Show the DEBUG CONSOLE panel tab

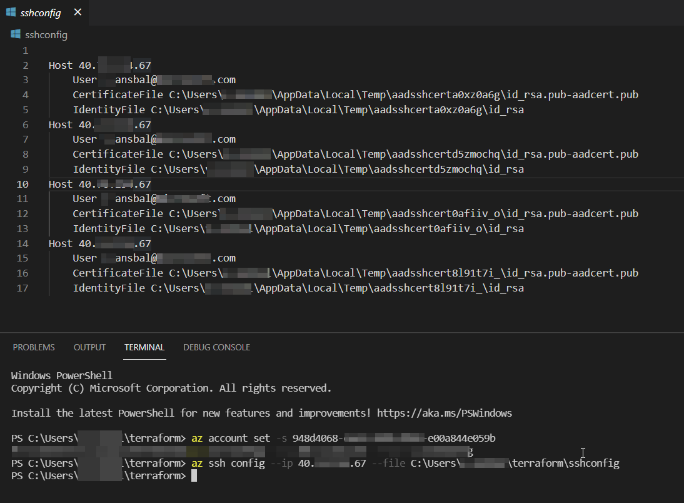point(216,347)
